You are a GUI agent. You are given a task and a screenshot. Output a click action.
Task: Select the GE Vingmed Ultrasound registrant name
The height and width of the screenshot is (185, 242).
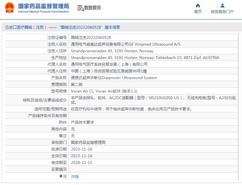pyautogui.click(x=125, y=44)
